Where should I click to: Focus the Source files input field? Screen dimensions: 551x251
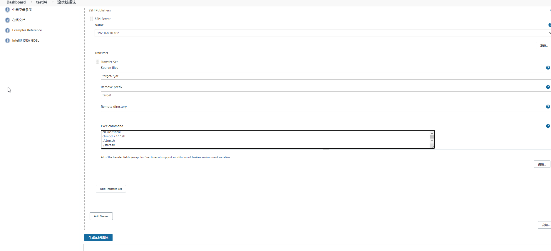[326, 76]
